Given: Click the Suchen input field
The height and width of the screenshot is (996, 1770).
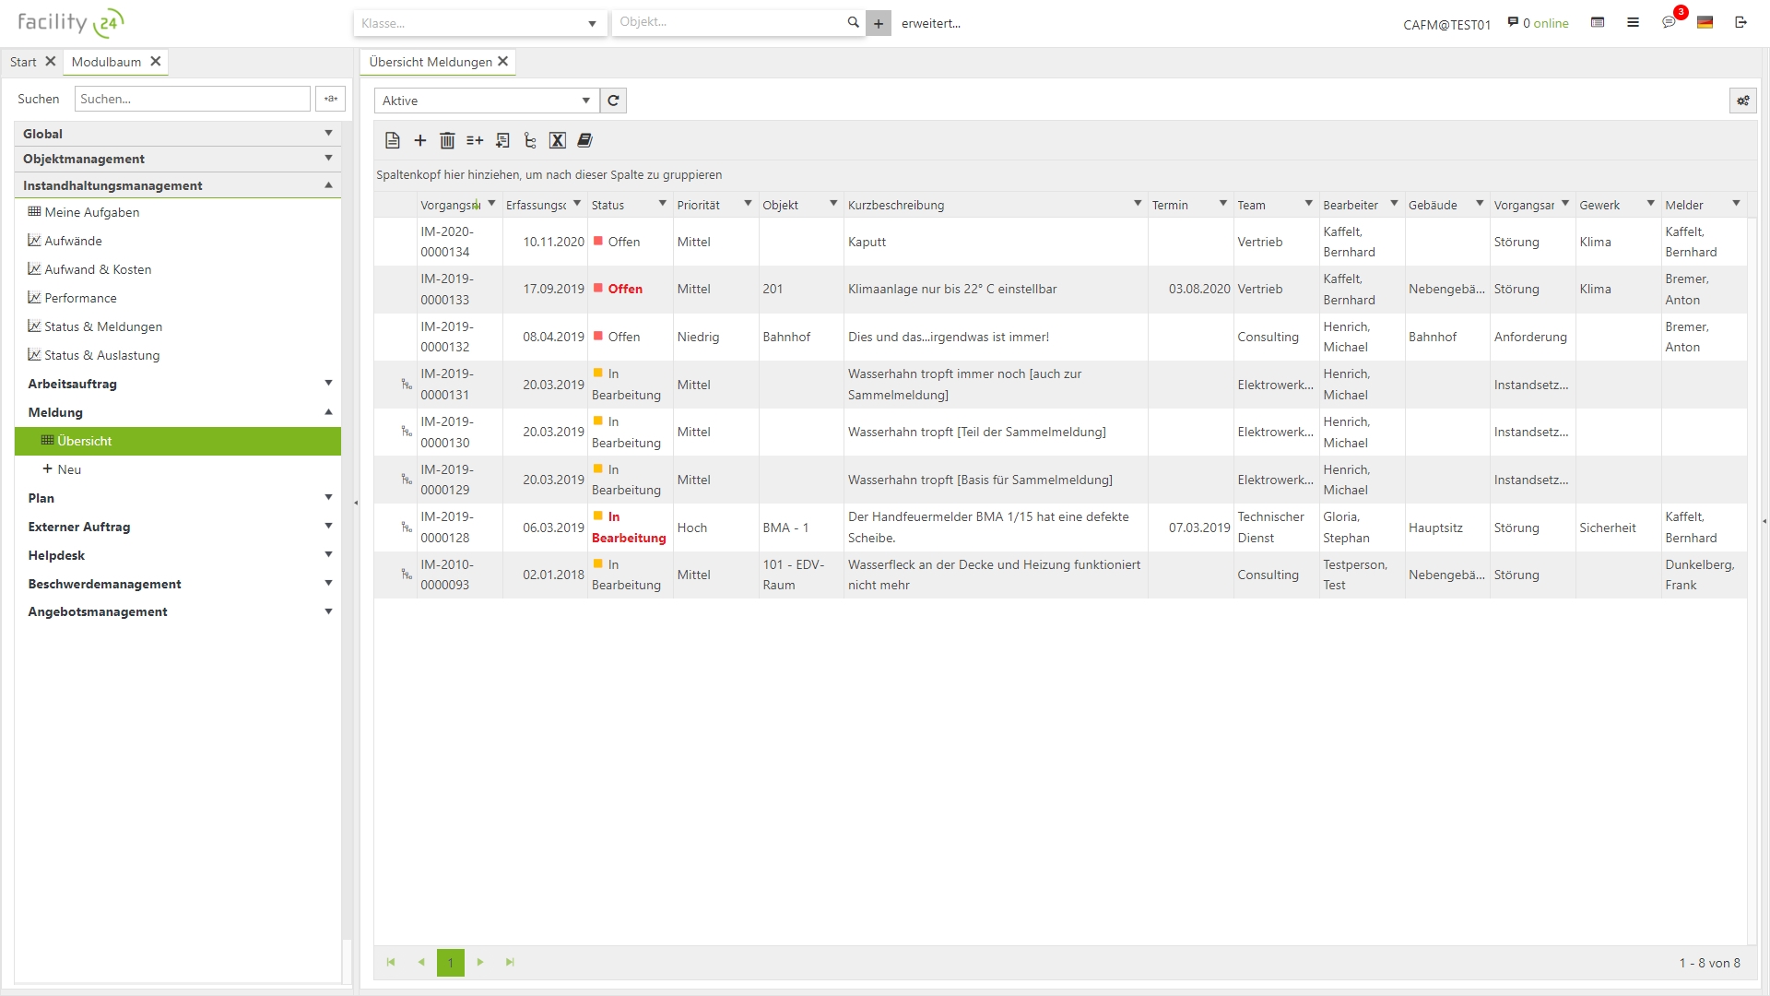Looking at the screenshot, I should click(192, 99).
